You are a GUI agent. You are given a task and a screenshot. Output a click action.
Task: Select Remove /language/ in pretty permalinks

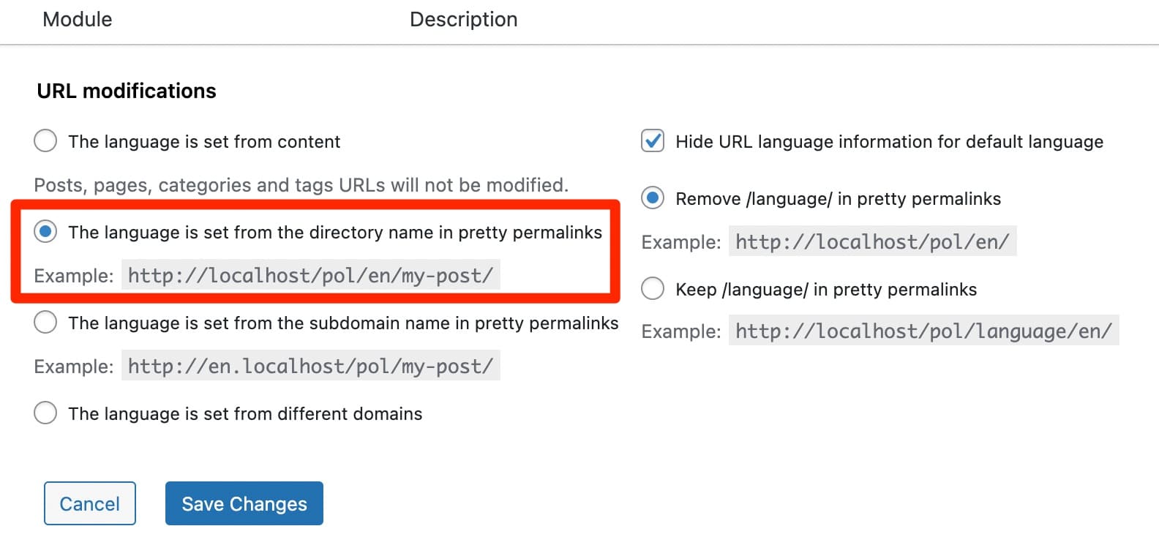(653, 198)
